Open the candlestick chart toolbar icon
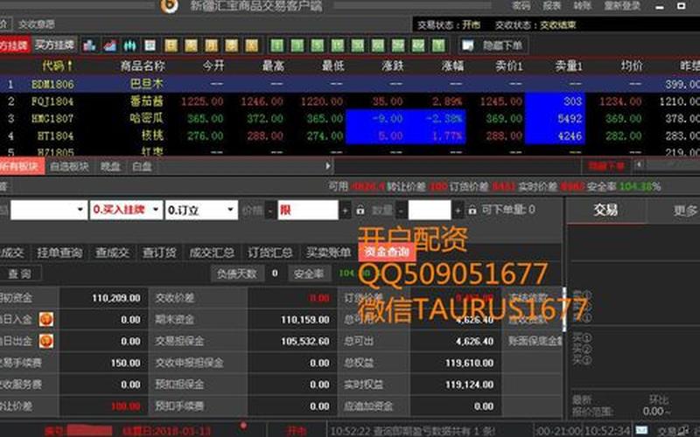The height and width of the screenshot is (437, 700). [129, 45]
